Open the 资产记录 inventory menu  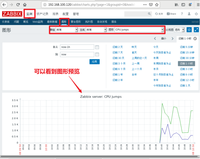click(42, 14)
